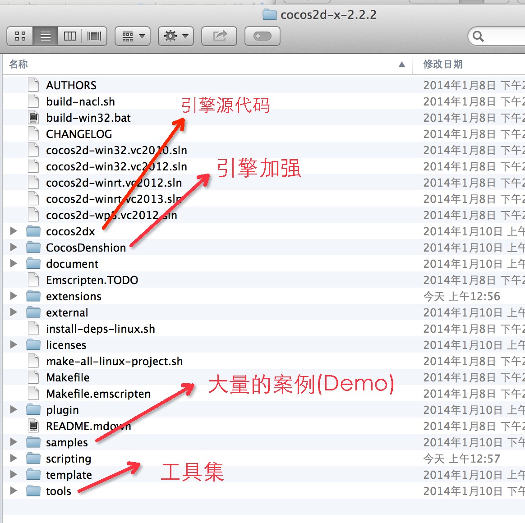The height and width of the screenshot is (523, 525).
Task: Click the template folder icon
Action: (x=33, y=474)
